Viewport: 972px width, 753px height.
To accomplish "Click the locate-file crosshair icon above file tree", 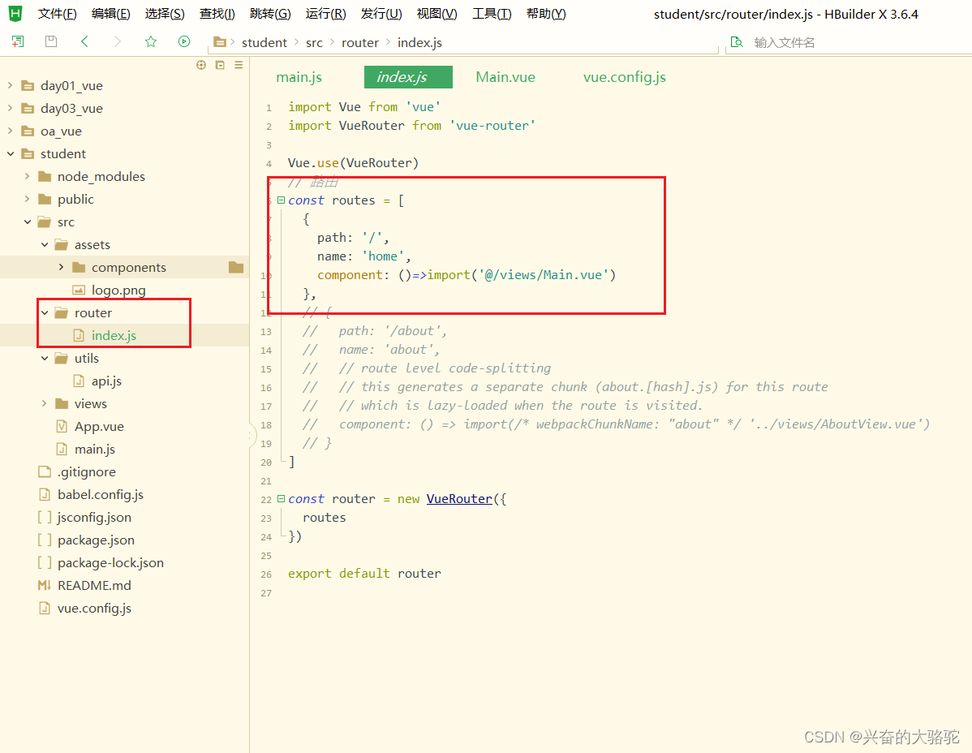I will click(x=201, y=65).
